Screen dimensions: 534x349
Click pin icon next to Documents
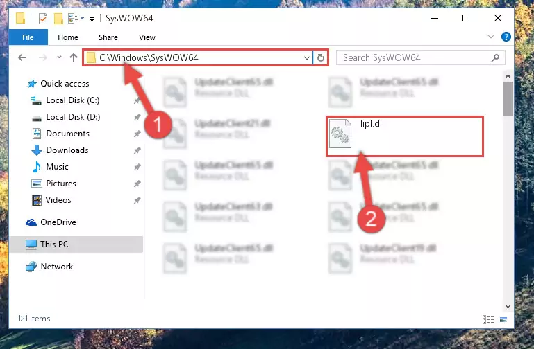pyautogui.click(x=137, y=134)
